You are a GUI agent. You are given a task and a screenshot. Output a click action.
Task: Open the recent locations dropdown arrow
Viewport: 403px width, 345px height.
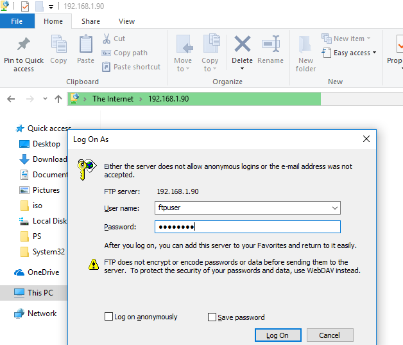45,98
